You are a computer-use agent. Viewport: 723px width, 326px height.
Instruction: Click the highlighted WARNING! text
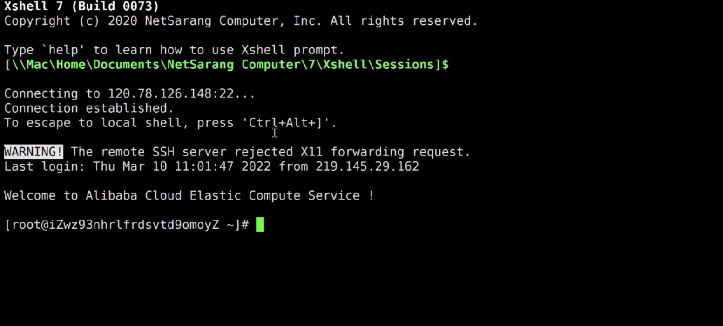pyautogui.click(x=34, y=152)
